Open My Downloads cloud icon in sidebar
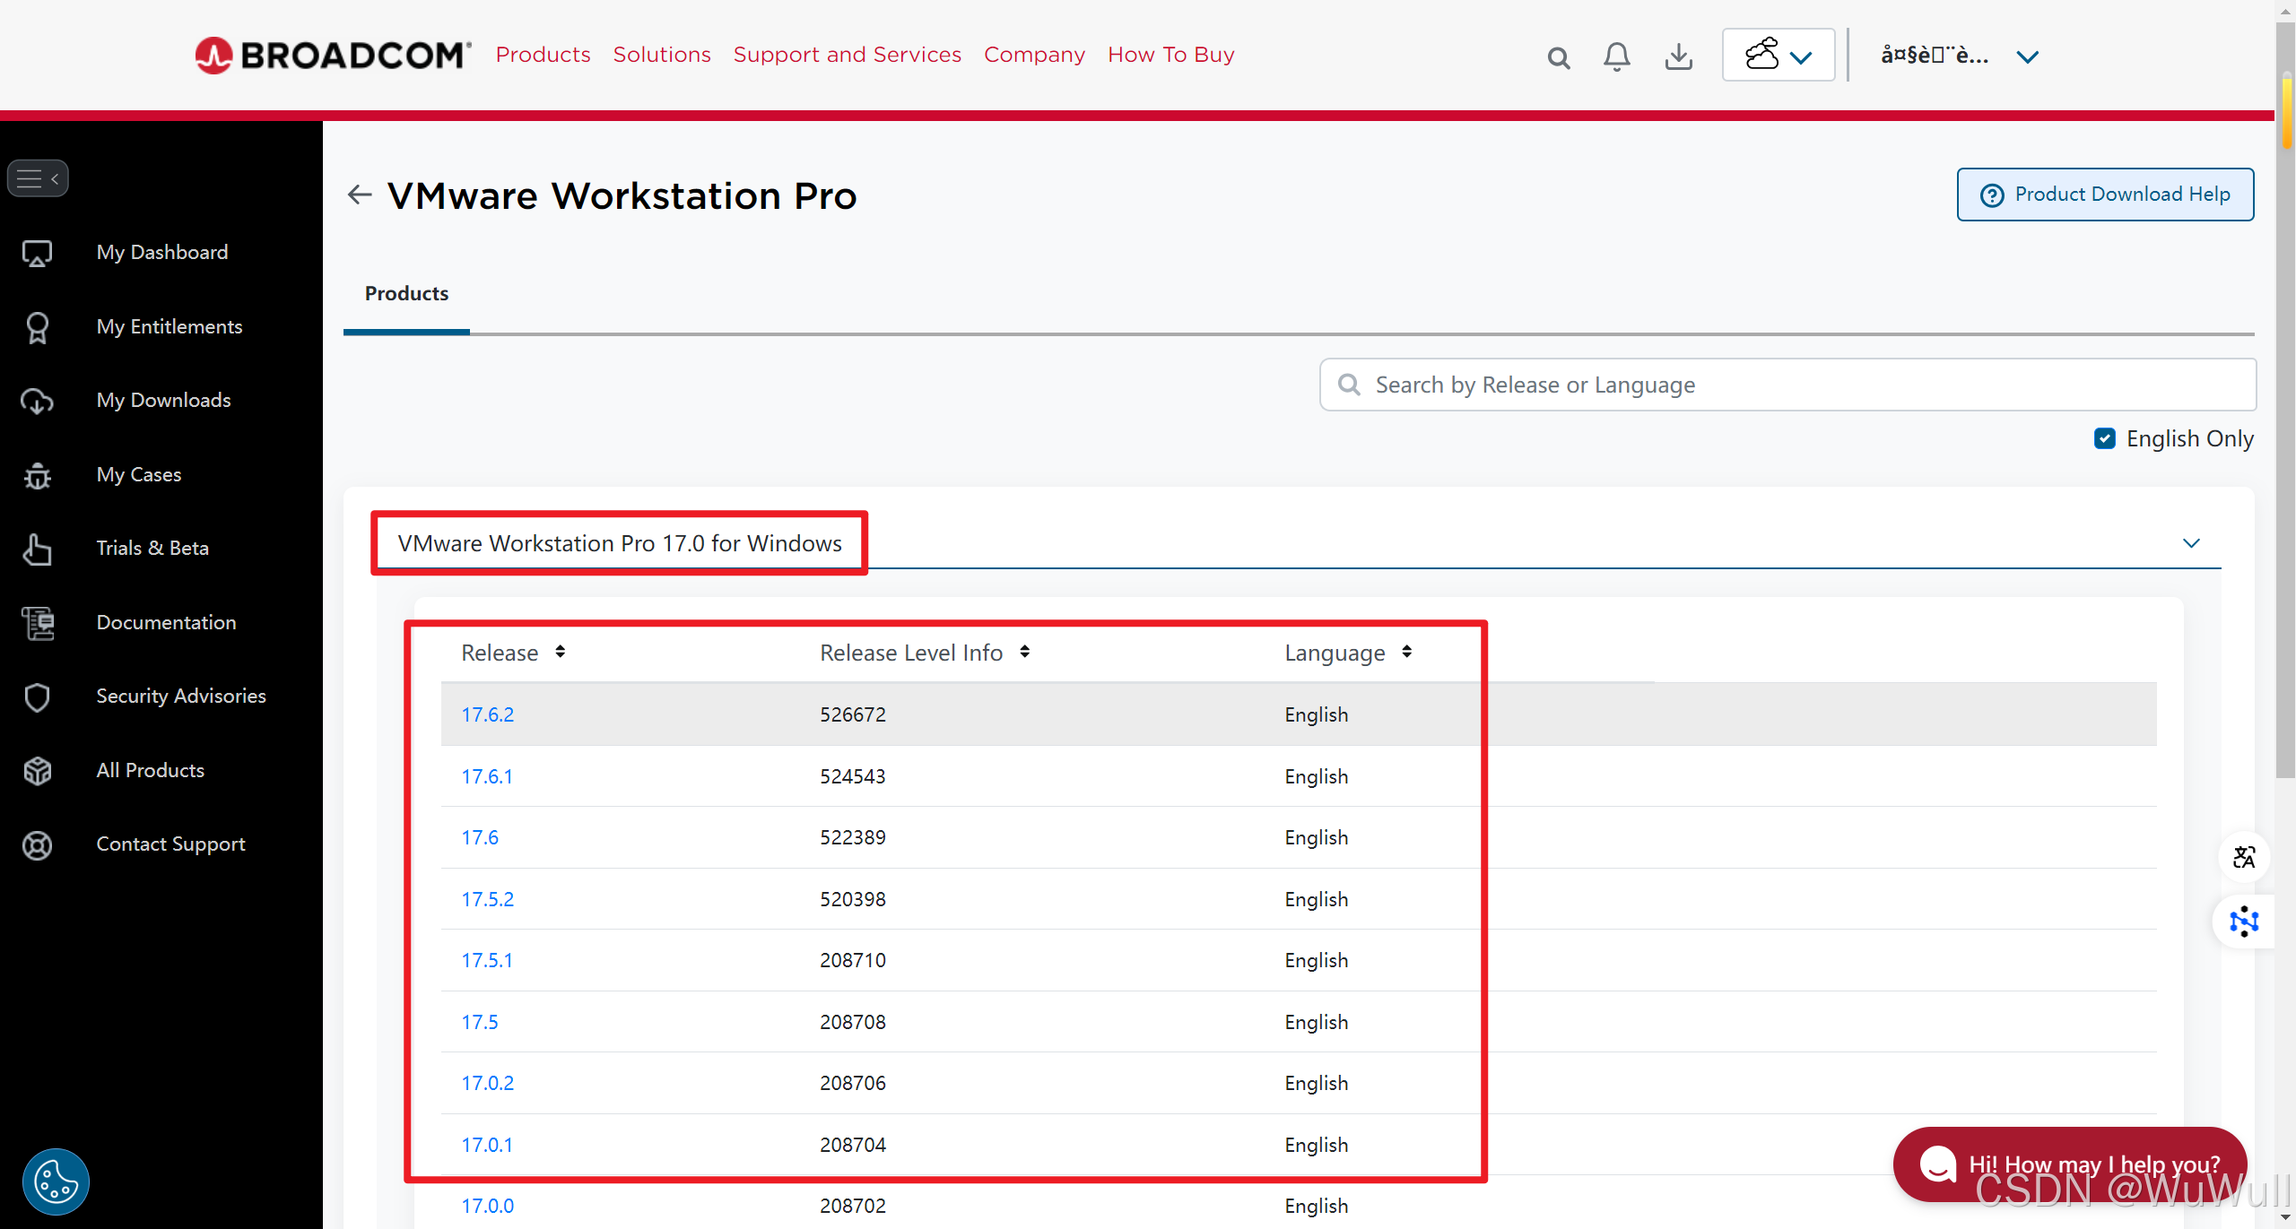 [37, 401]
